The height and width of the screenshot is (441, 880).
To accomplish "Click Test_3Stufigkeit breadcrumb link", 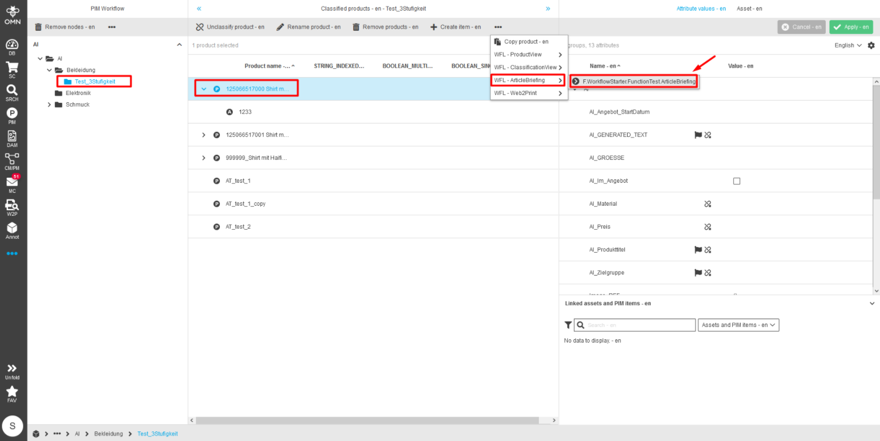I will (x=157, y=434).
